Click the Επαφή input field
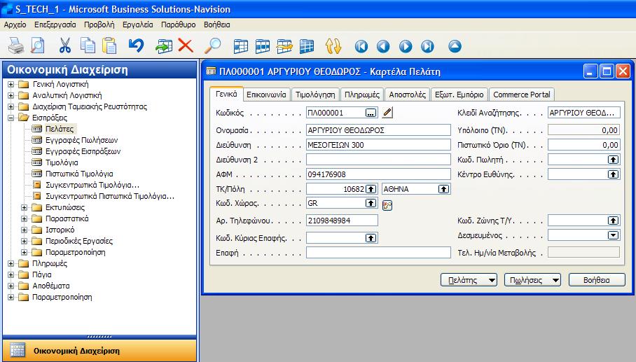The width and height of the screenshot is (636, 362). (x=378, y=253)
